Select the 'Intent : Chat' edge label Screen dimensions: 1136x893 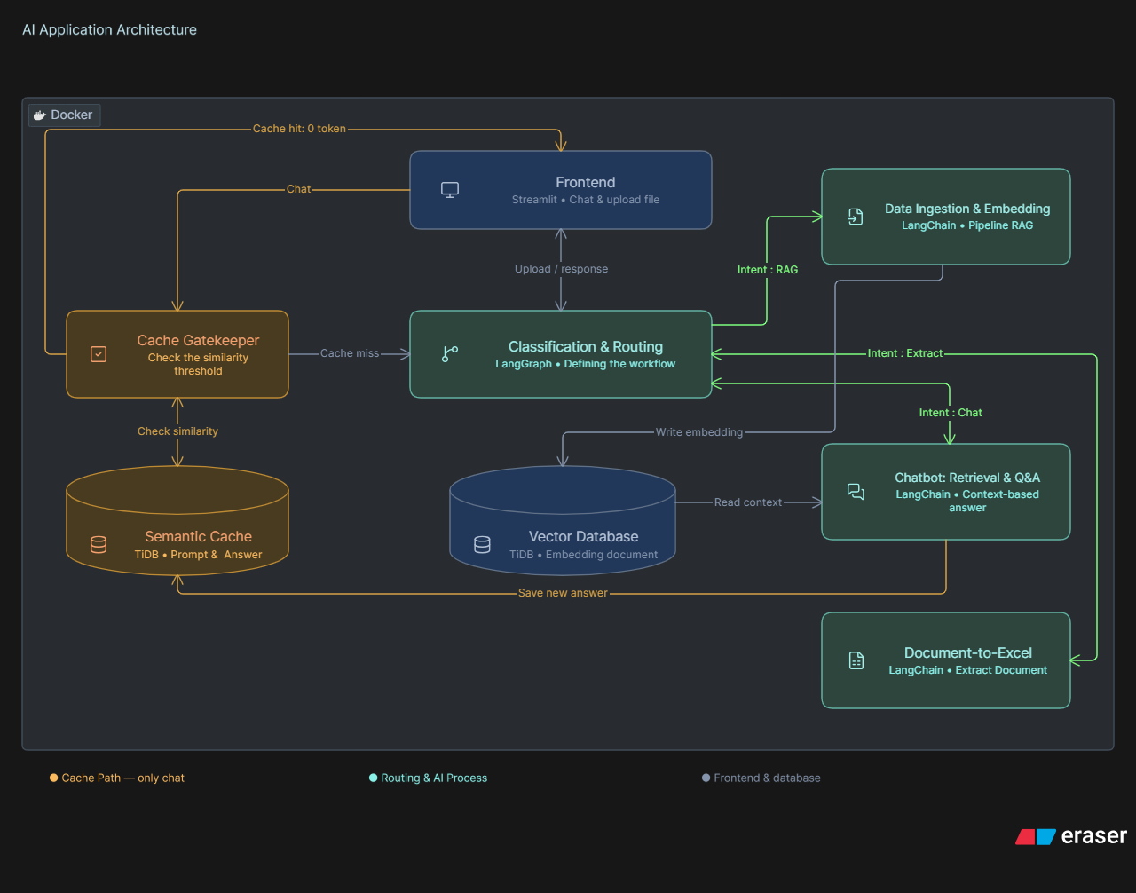(951, 413)
